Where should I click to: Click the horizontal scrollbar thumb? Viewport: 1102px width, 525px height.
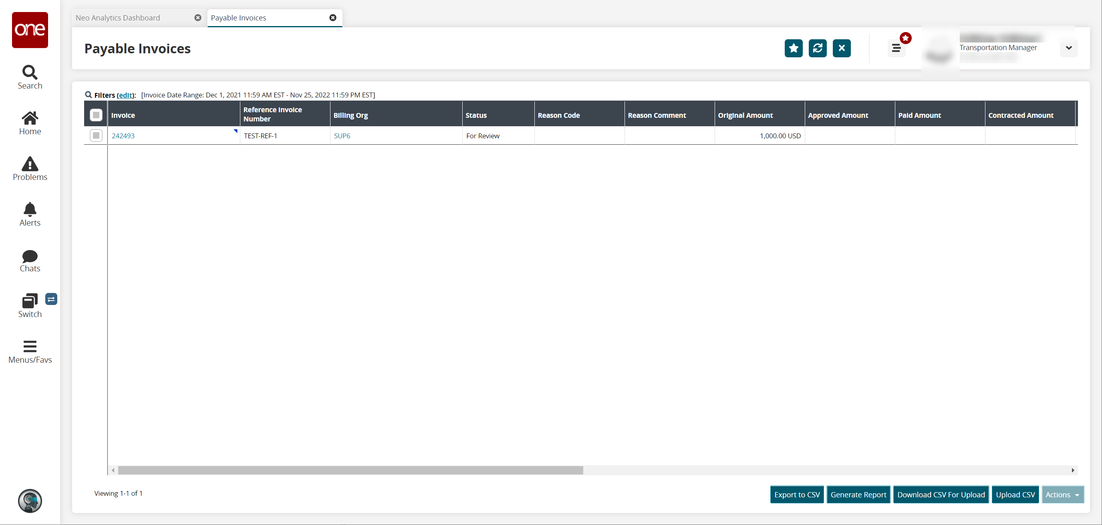(351, 470)
